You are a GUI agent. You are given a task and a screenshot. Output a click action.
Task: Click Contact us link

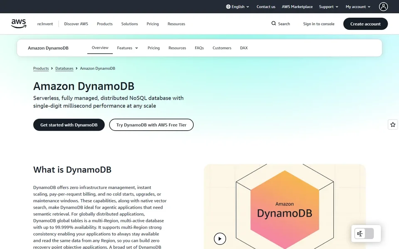(266, 7)
